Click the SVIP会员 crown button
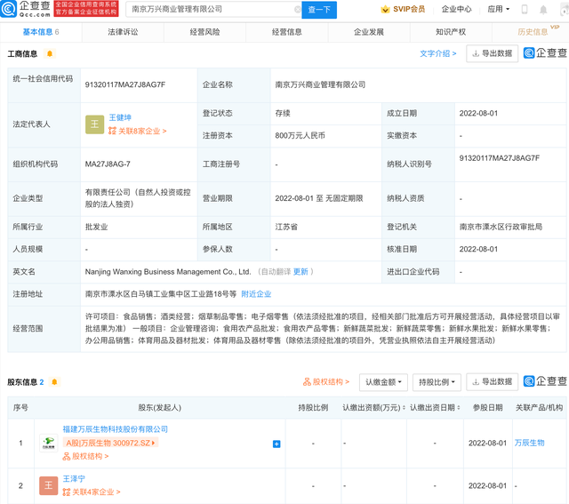569x504 pixels. [402, 10]
